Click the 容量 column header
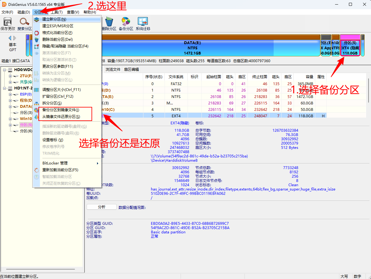Image resolution: width=371 pixels, height=279 pixels. (x=304, y=77)
